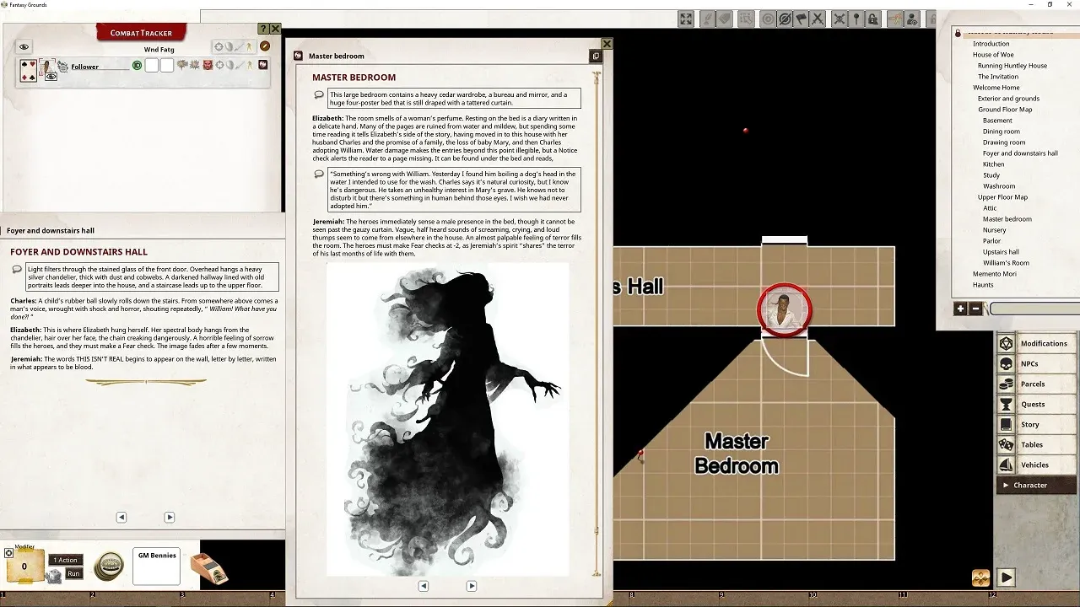Collapse library tree with minus button
This screenshot has height=607, width=1080.
(975, 309)
